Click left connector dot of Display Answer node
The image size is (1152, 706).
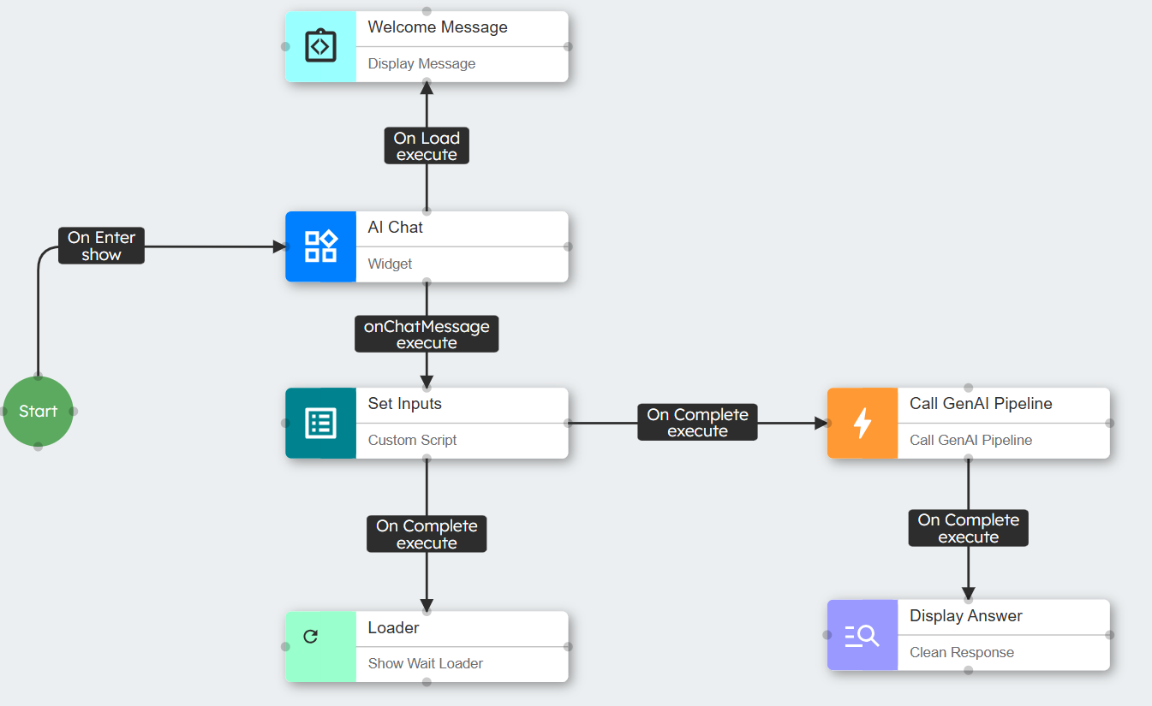pos(827,635)
